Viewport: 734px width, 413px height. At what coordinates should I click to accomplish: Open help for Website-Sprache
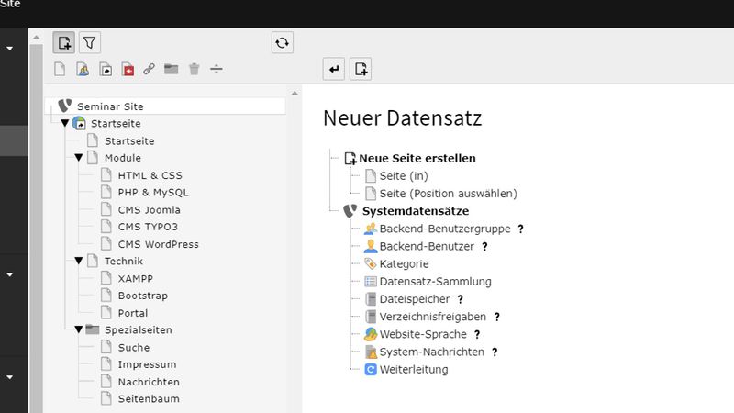(477, 334)
